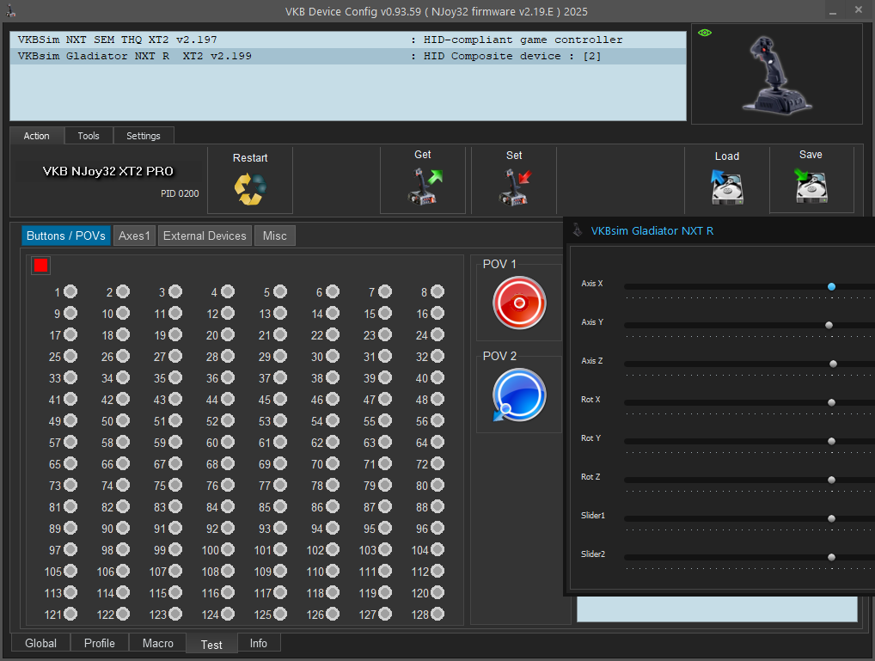875x661 pixels.
Task: Switch to External Devices tab
Action: [205, 236]
